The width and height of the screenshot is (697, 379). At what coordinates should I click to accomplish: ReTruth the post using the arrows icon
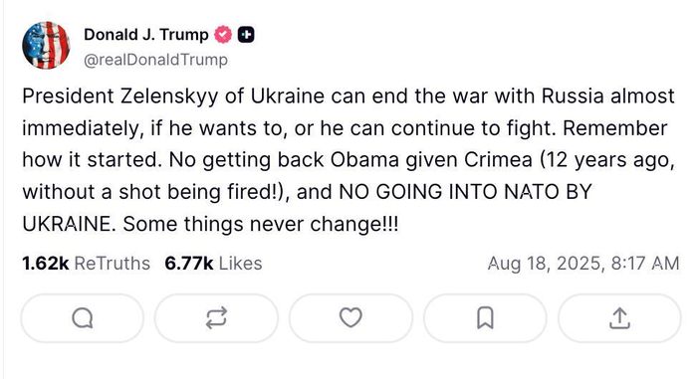(216, 318)
